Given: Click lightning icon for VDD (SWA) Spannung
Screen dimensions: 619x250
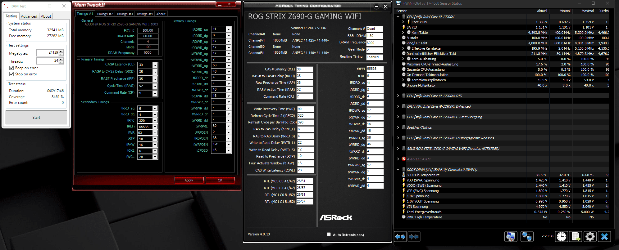Looking at the screenshot, I should coord(403,180).
